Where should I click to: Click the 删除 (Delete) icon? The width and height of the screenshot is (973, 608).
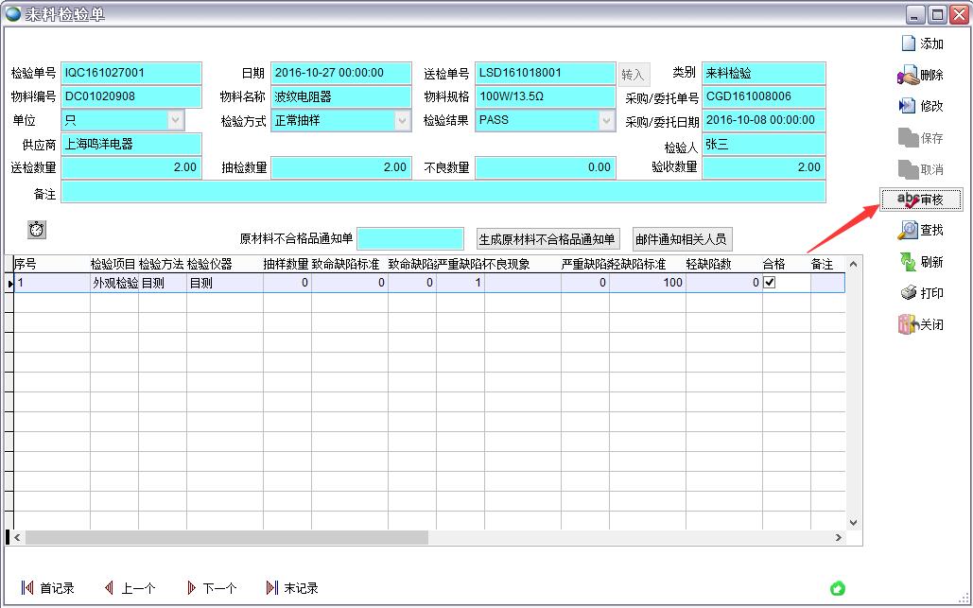tap(909, 76)
